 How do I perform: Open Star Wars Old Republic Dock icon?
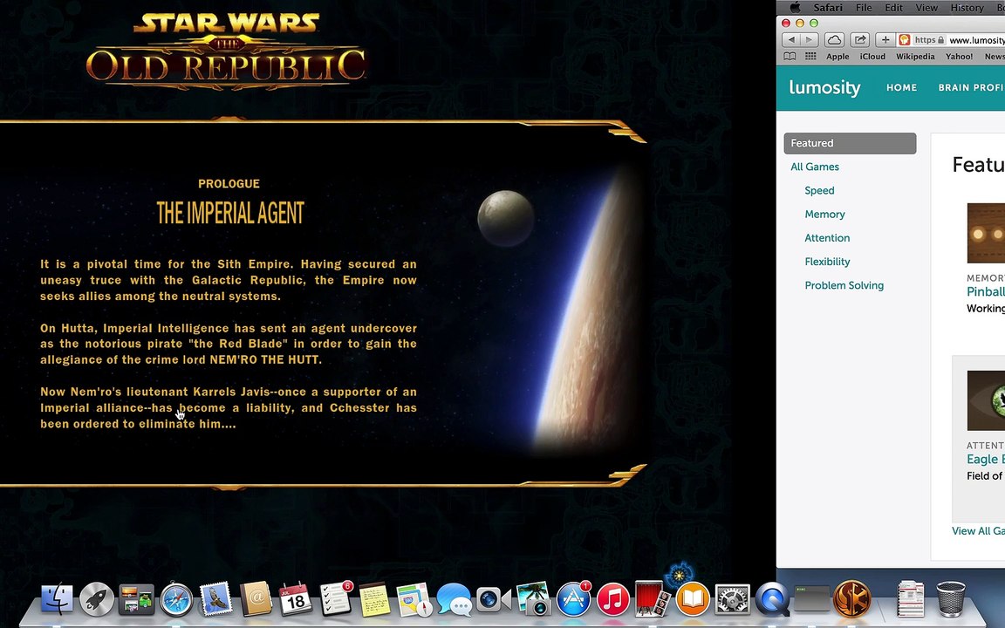[851, 599]
